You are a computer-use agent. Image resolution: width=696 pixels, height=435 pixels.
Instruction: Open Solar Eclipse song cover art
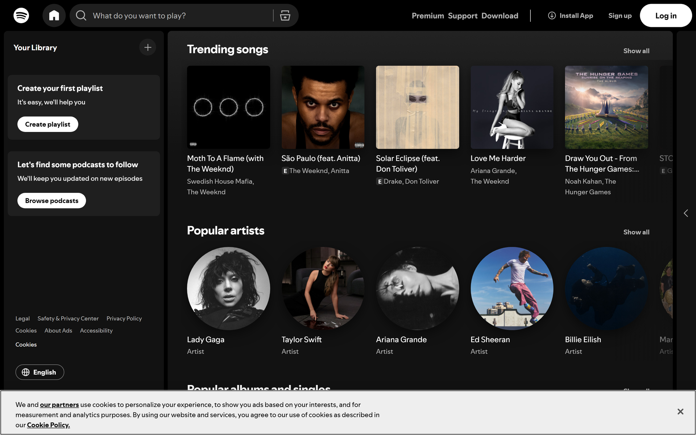pyautogui.click(x=418, y=107)
